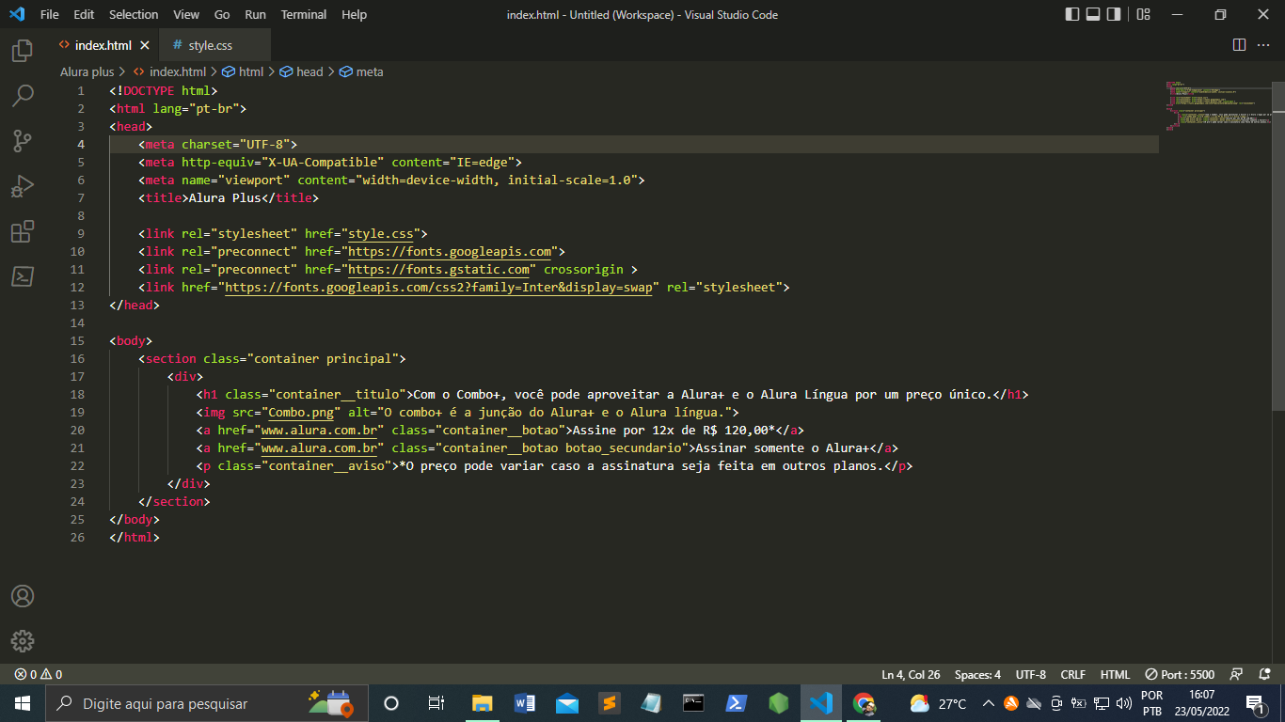
Task: Open the Notepad++ style notepad taskbar icon
Action: (651, 703)
